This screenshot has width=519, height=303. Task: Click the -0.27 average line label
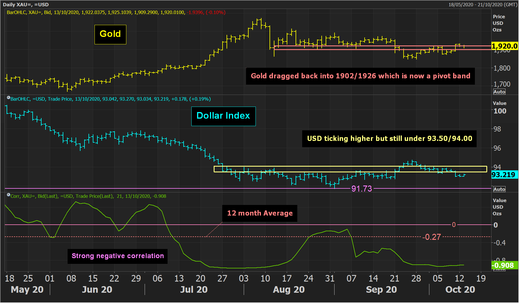432,237
